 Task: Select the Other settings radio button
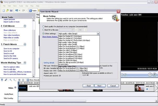[43, 34]
